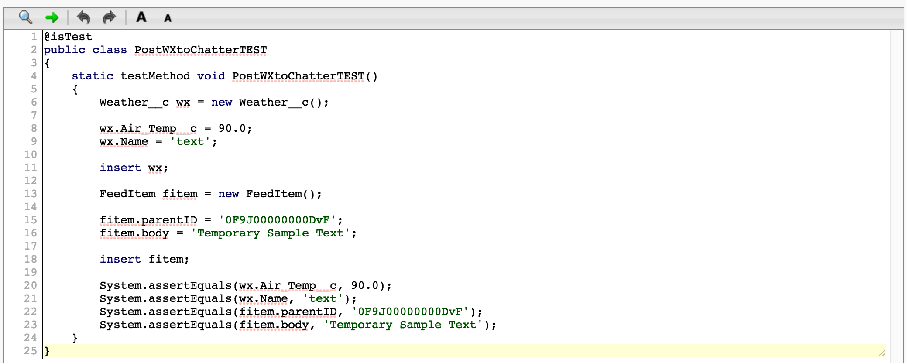Screen dimensions: 906x363
Task: Click 'FeedItem fitem' declaration on line 13
Action: point(148,194)
